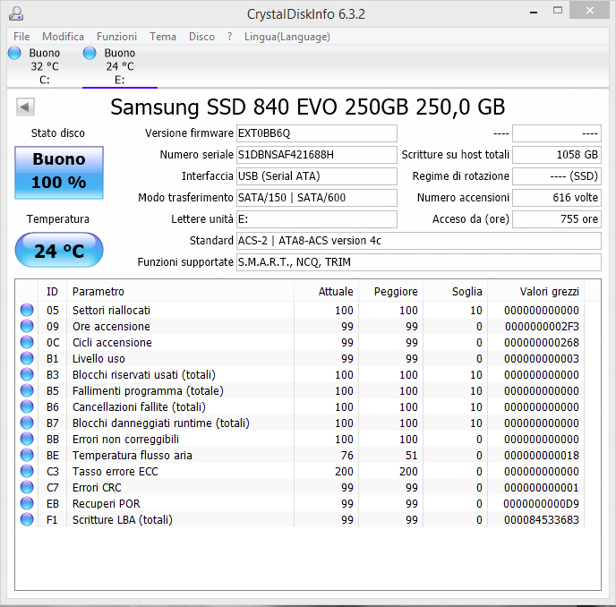
Task: Click status orb for Tasso errore ECC row
Action: (x=27, y=471)
